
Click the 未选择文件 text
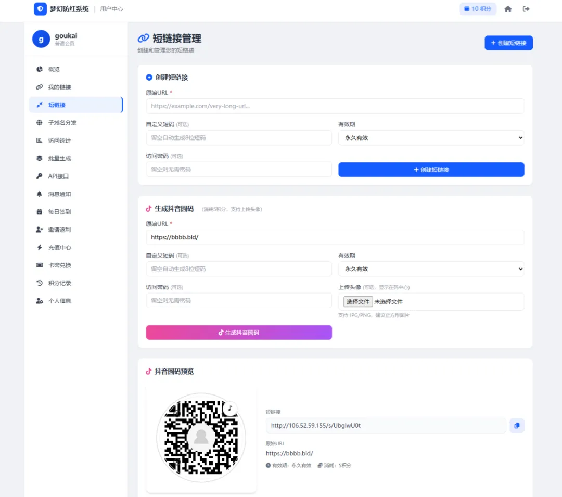[389, 302]
